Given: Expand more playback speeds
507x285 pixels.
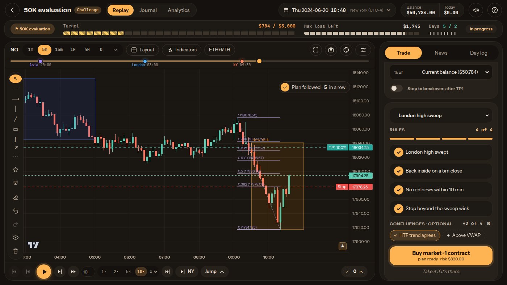Looking at the screenshot, I should (154, 272).
